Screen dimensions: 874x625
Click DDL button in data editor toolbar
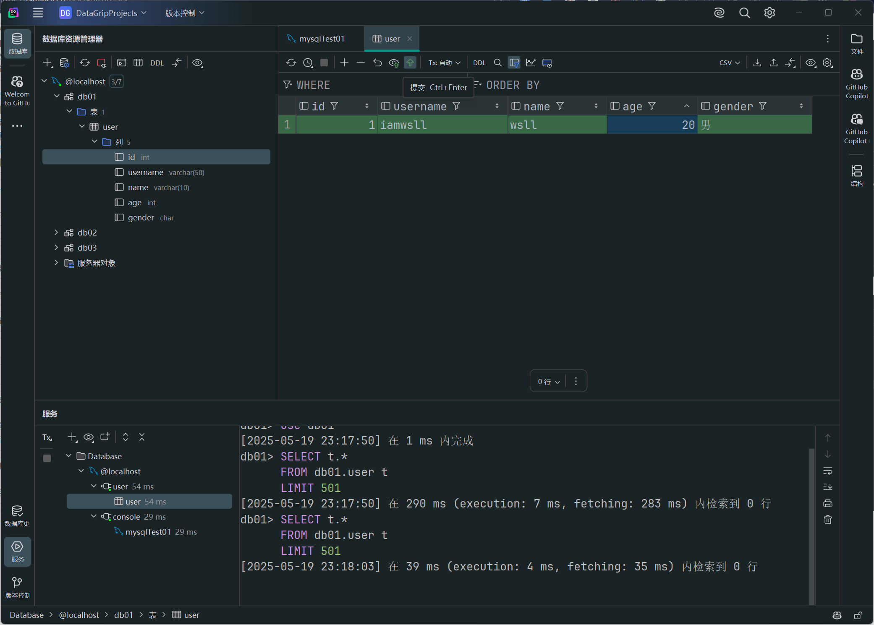coord(479,63)
